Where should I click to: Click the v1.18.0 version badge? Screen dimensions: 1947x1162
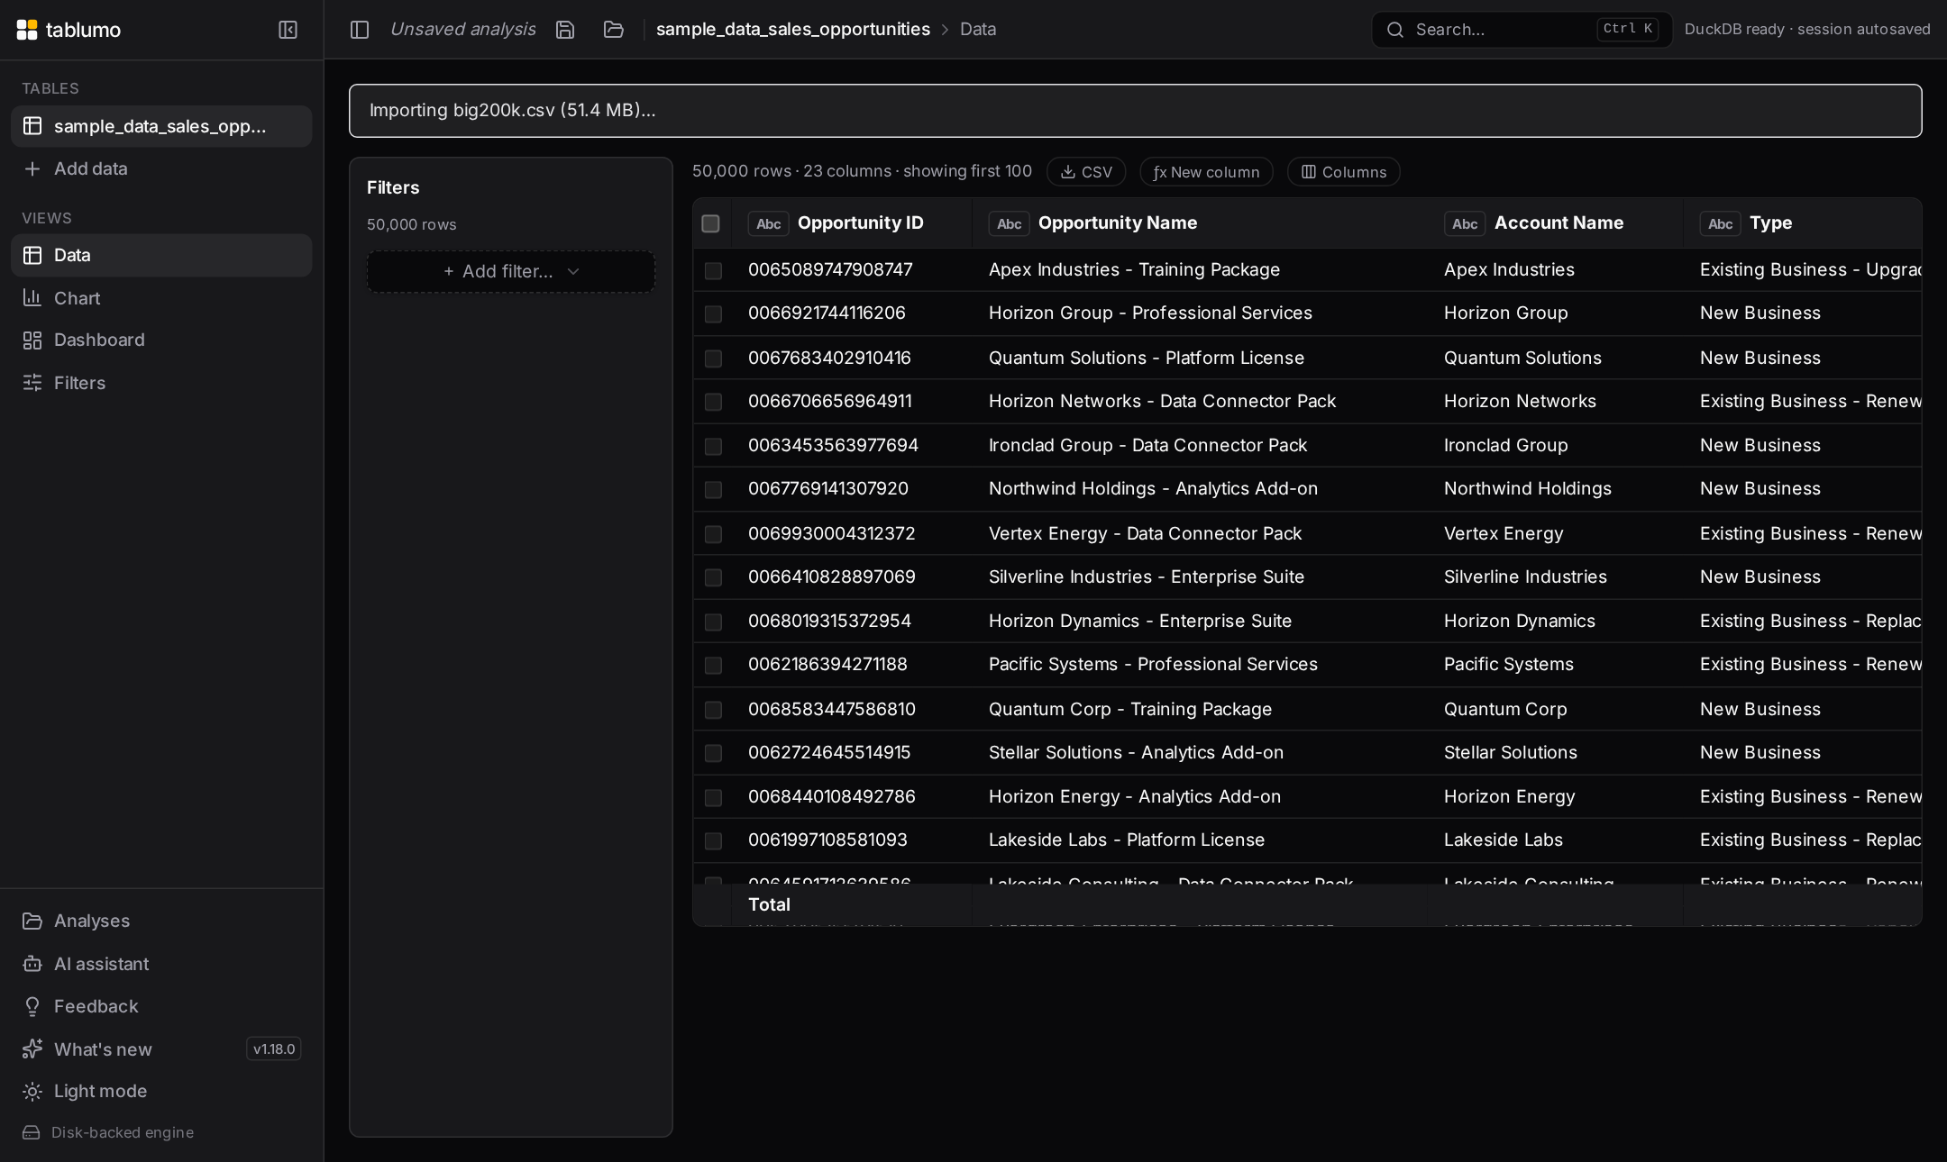tap(274, 1049)
